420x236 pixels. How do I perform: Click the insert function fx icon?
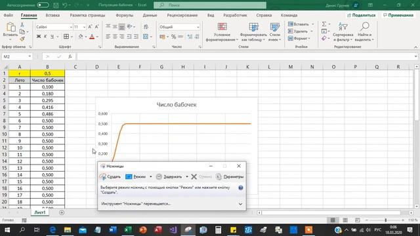pyautogui.click(x=70, y=56)
